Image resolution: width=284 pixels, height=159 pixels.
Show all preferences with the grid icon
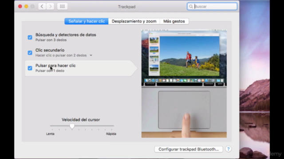tap(62, 7)
